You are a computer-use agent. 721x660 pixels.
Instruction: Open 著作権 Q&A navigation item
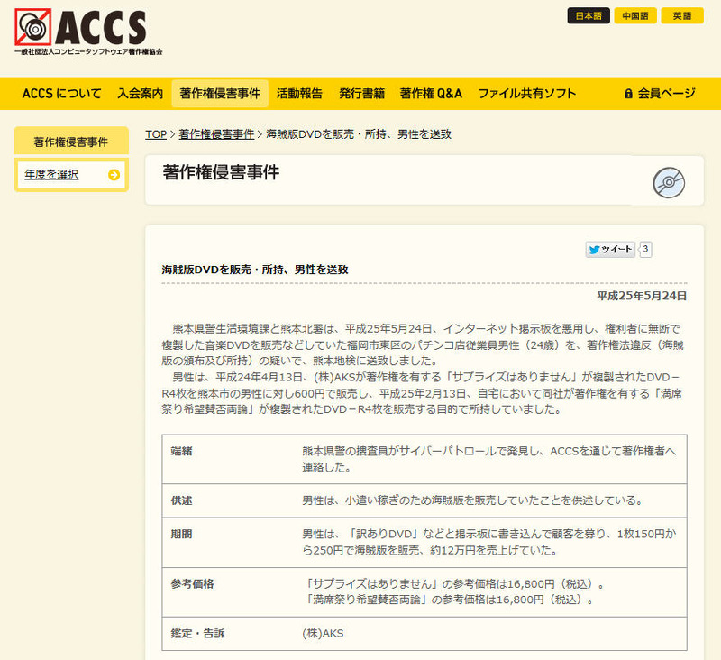(x=431, y=94)
